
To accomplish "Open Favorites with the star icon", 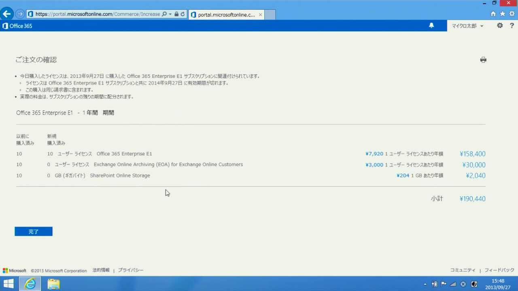I will (503, 14).
